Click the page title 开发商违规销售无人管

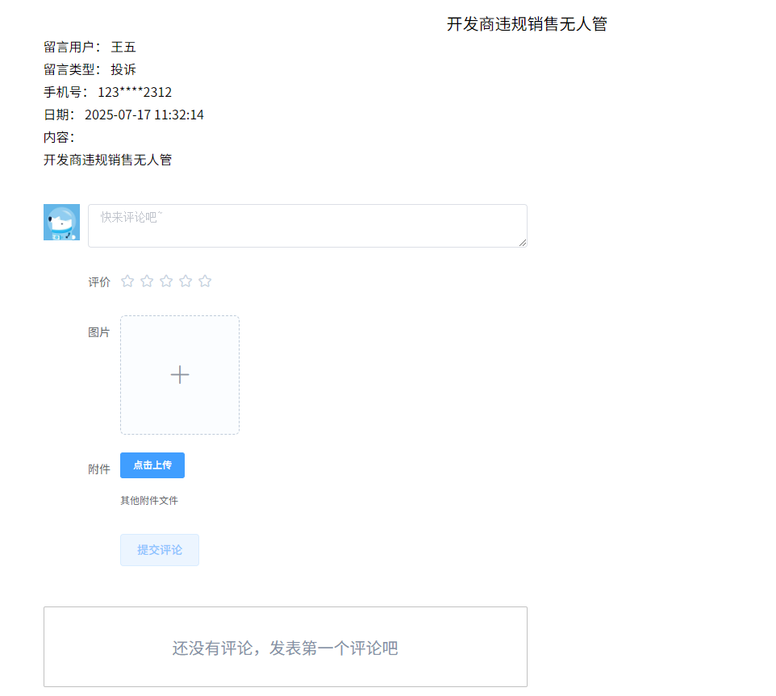(527, 24)
